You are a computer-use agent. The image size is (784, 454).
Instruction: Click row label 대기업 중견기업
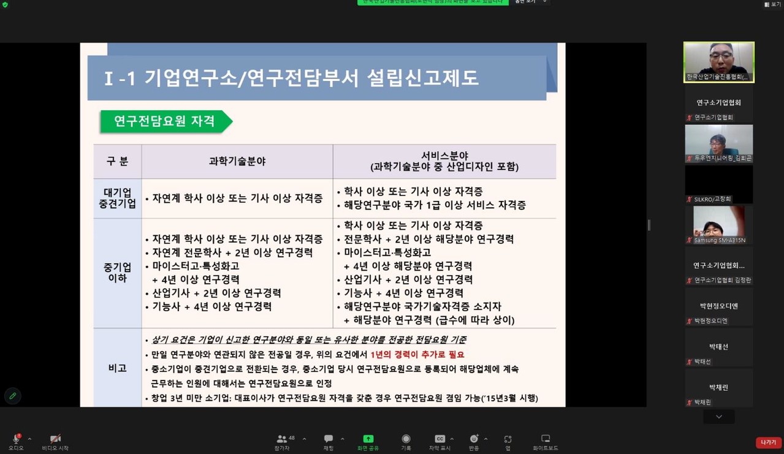(x=117, y=199)
